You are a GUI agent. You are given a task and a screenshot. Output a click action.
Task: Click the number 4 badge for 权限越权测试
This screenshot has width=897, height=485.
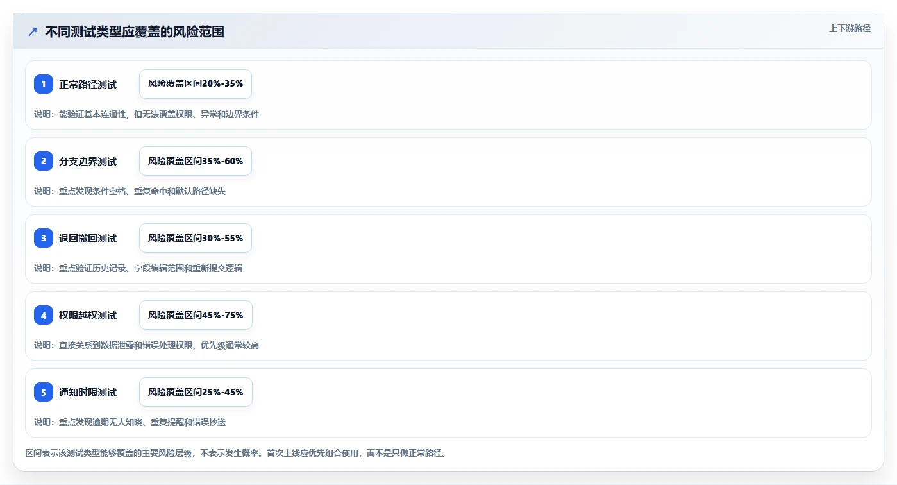tap(44, 315)
